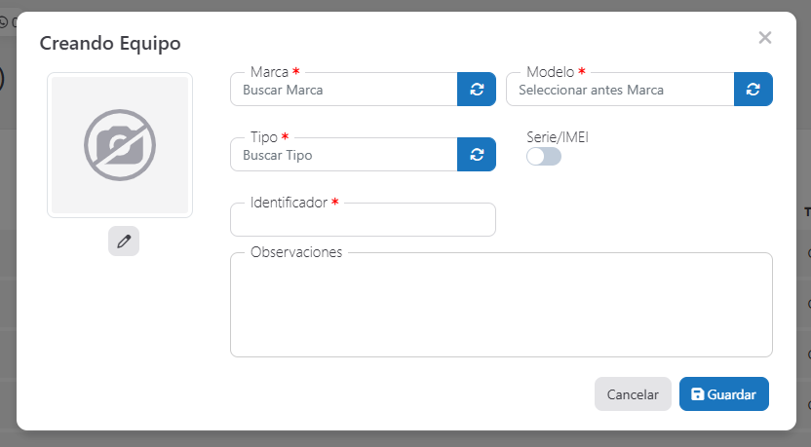The height and width of the screenshot is (447, 811).
Task: Expand the Buscar Tipo dropdown
Action: 343,156
